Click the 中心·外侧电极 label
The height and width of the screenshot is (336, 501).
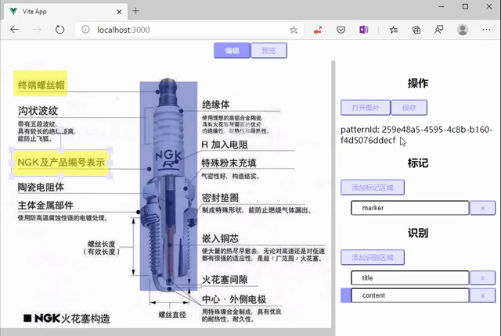coord(234,299)
